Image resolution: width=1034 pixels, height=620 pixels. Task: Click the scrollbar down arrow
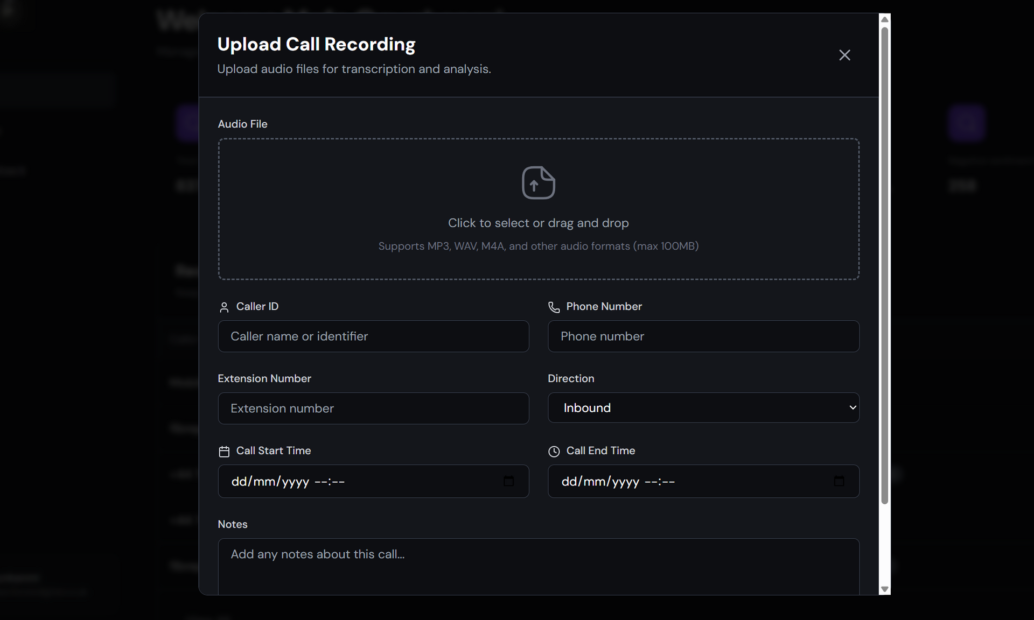pos(884,589)
